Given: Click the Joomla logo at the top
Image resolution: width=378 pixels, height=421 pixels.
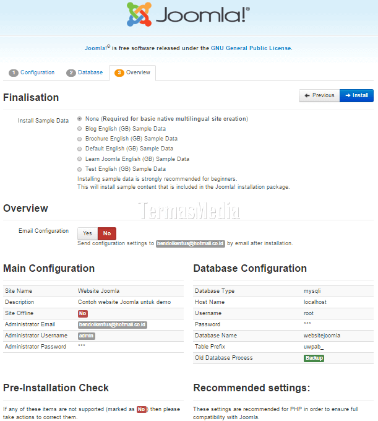Looking at the screenshot, I should [188, 14].
